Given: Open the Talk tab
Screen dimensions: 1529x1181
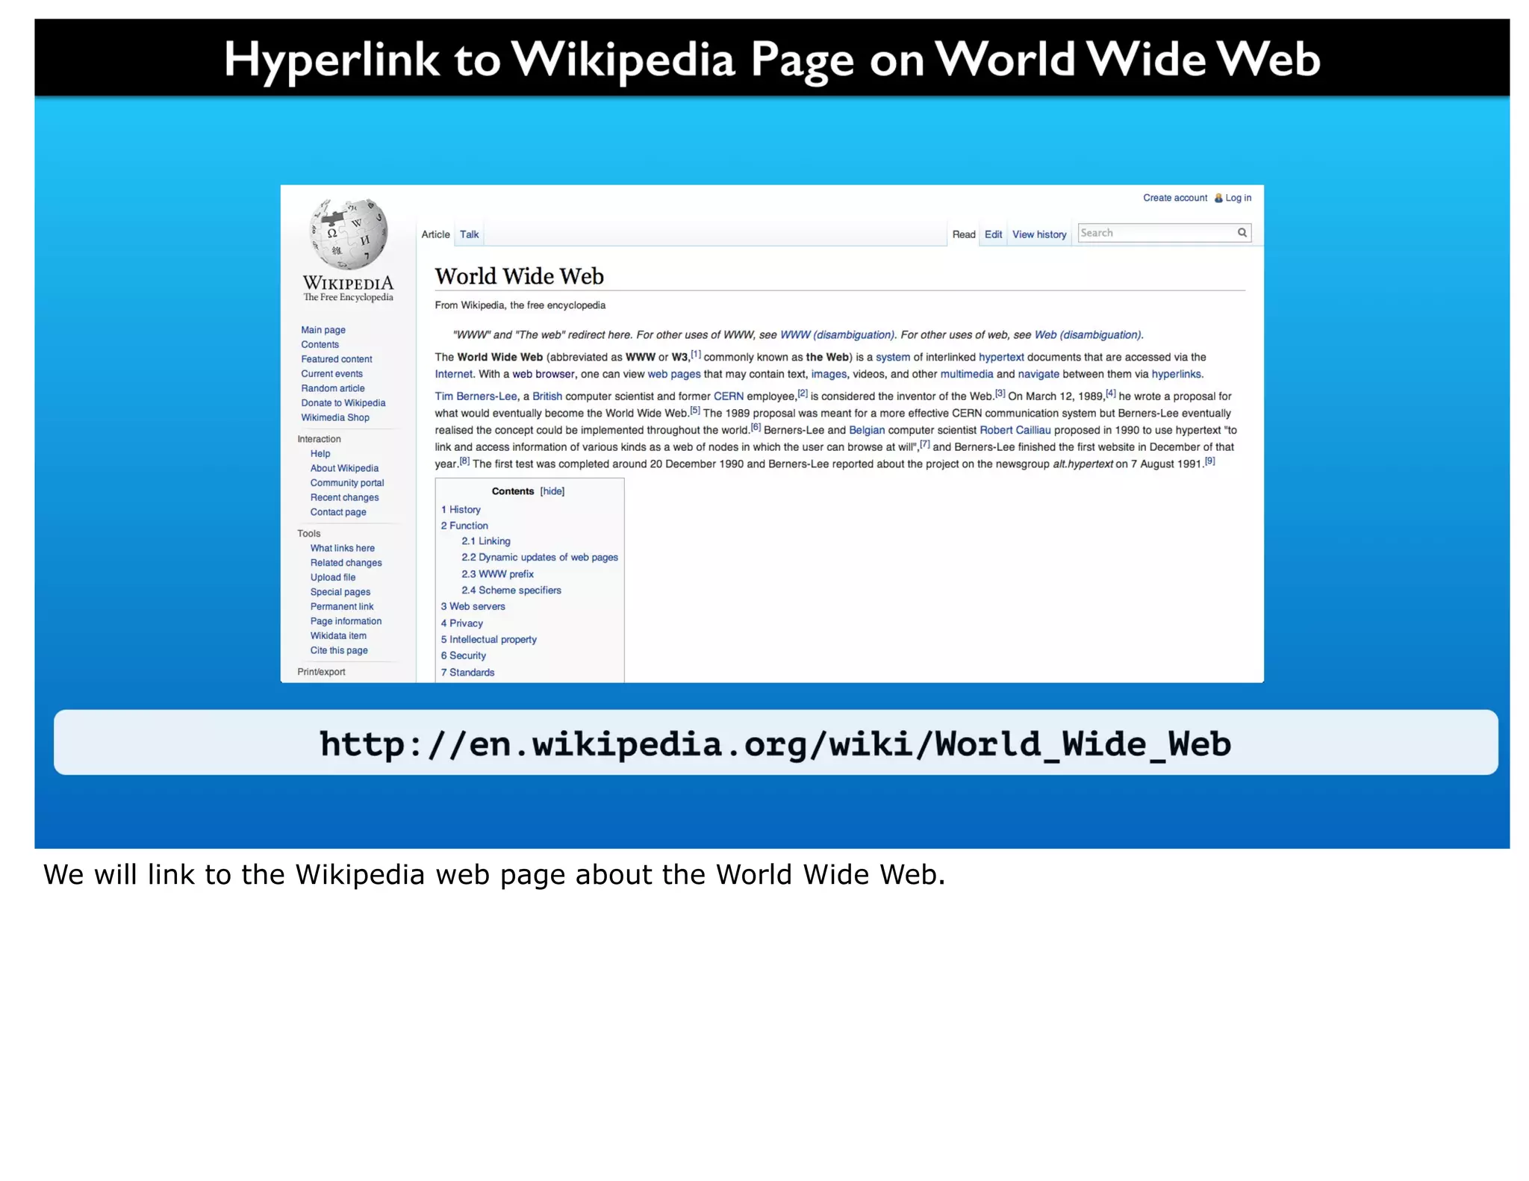Looking at the screenshot, I should coord(469,234).
